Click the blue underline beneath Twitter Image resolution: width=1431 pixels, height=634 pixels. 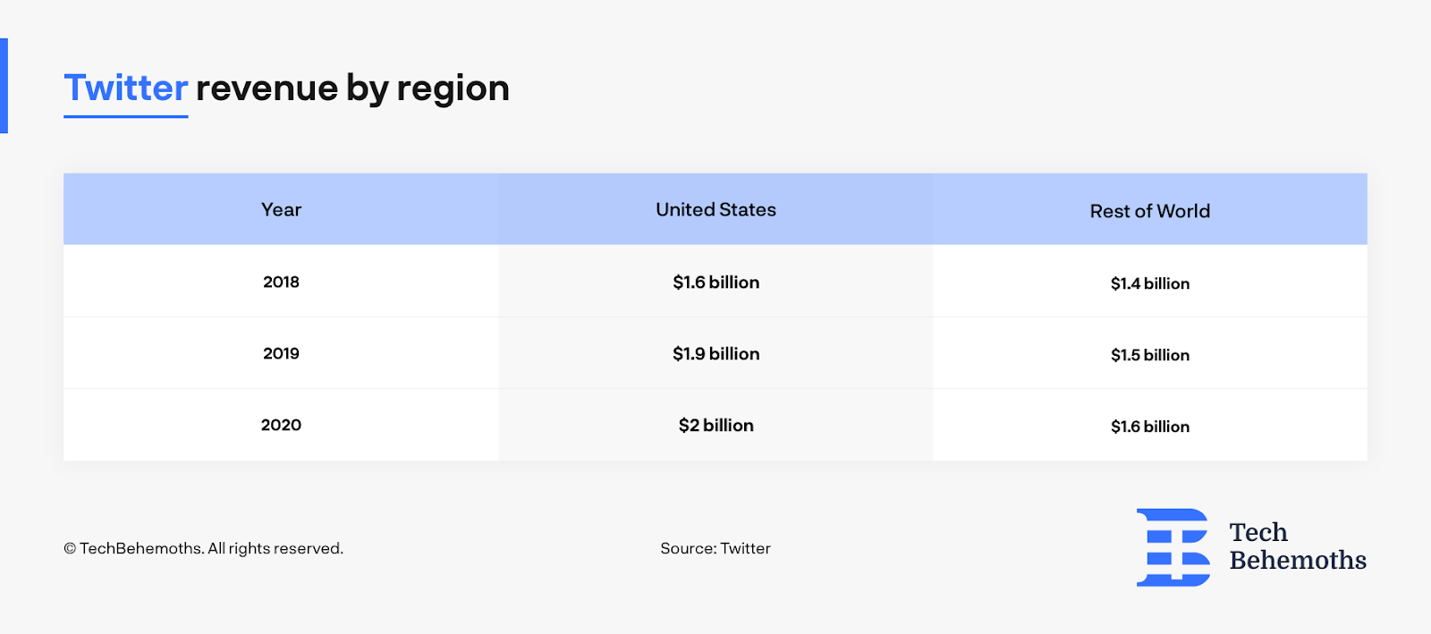pyautogui.click(x=126, y=116)
